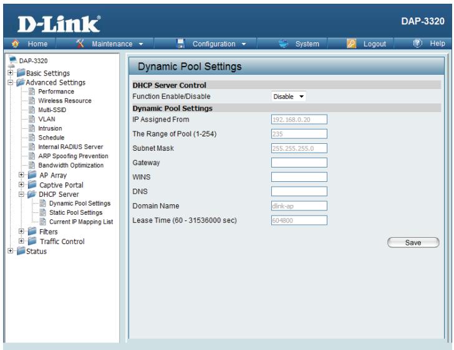
Task: Click the Schedule page icon
Action: (x=32, y=138)
